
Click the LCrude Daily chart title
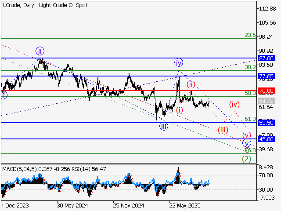pos(45,5)
